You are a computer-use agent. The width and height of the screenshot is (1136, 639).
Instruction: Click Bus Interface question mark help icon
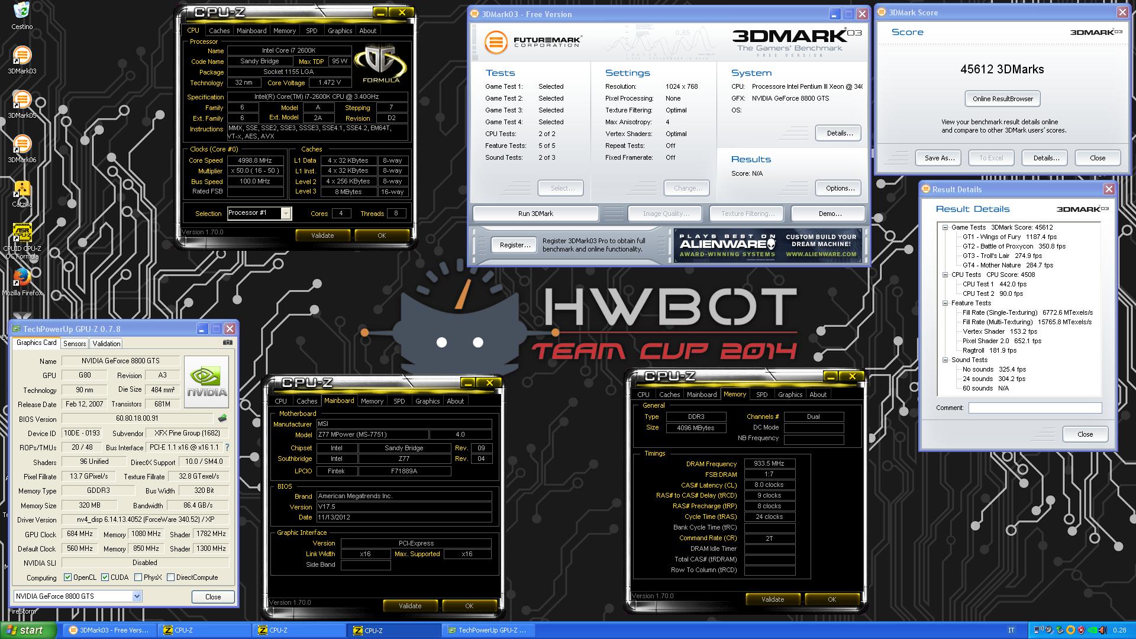227,447
